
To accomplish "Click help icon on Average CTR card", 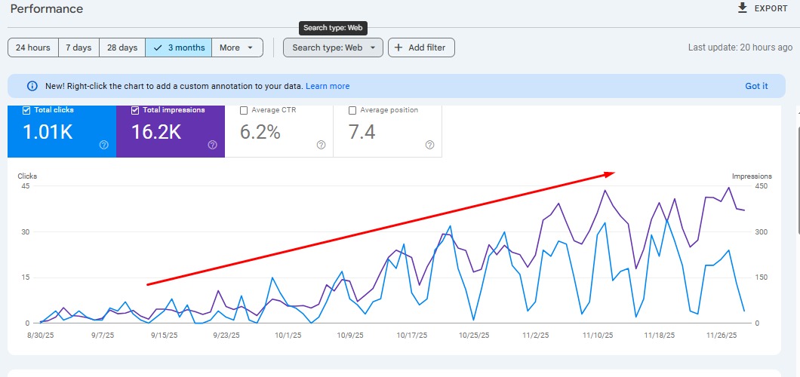I will point(321,145).
